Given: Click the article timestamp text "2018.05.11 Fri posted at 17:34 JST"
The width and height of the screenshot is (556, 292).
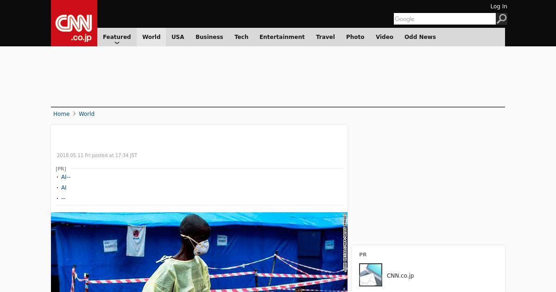Looking at the screenshot, I should pyautogui.click(x=97, y=156).
